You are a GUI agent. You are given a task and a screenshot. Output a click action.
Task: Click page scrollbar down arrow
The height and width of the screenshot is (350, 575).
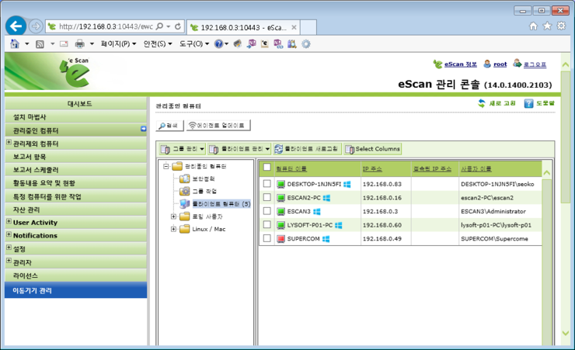pos(565,334)
